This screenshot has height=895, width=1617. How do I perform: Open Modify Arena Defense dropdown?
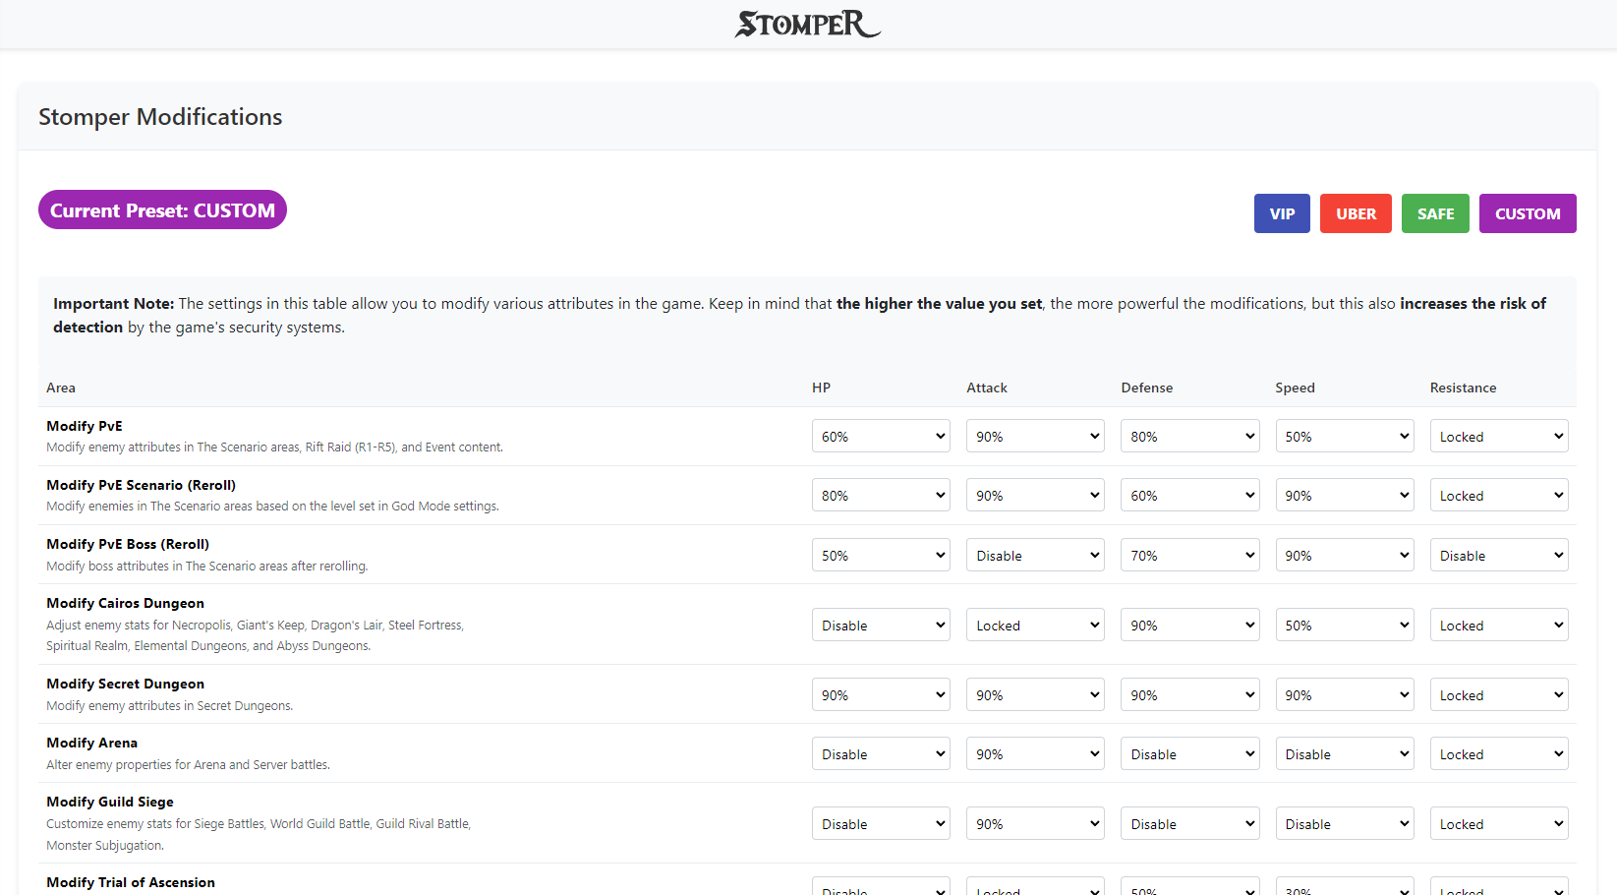click(1189, 753)
